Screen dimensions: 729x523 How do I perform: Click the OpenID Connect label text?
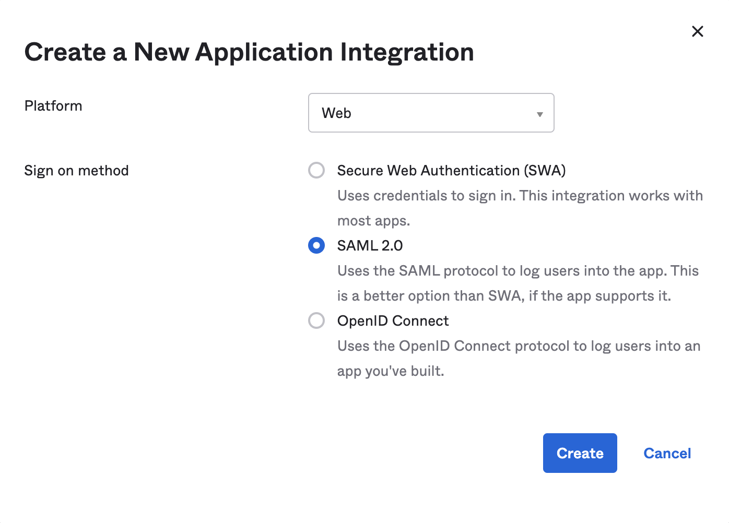coord(393,320)
